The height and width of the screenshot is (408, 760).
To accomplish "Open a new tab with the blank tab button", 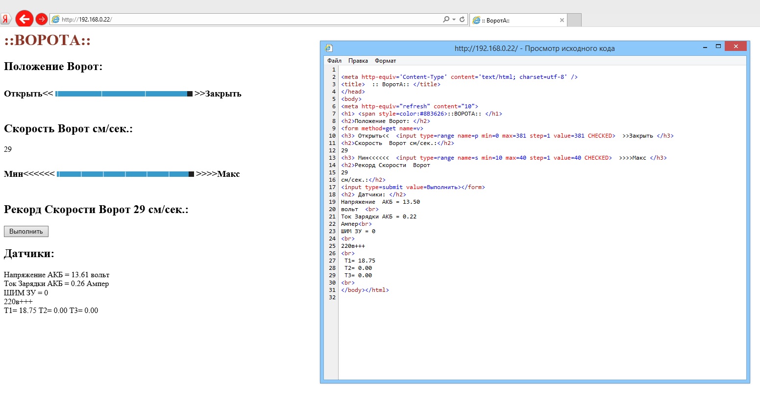I will click(x=574, y=20).
